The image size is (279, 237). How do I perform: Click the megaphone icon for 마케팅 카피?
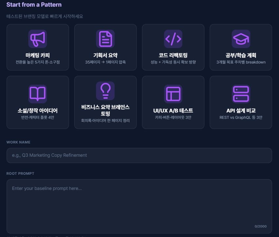(x=38, y=39)
